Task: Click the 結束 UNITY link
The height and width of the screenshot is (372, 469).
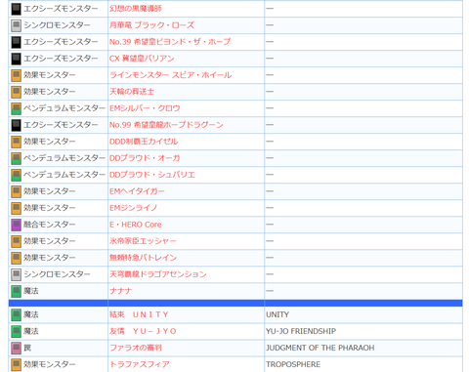Action: [x=139, y=314]
